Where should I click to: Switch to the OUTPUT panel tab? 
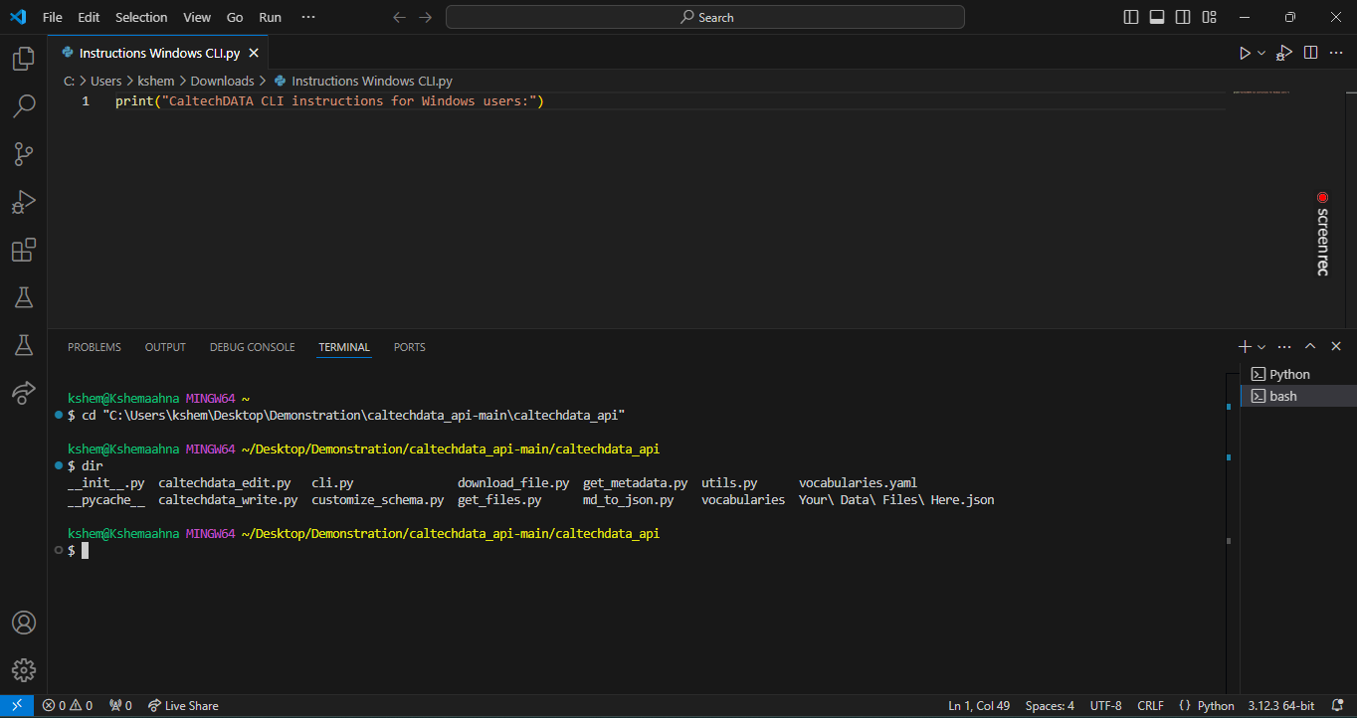point(165,347)
